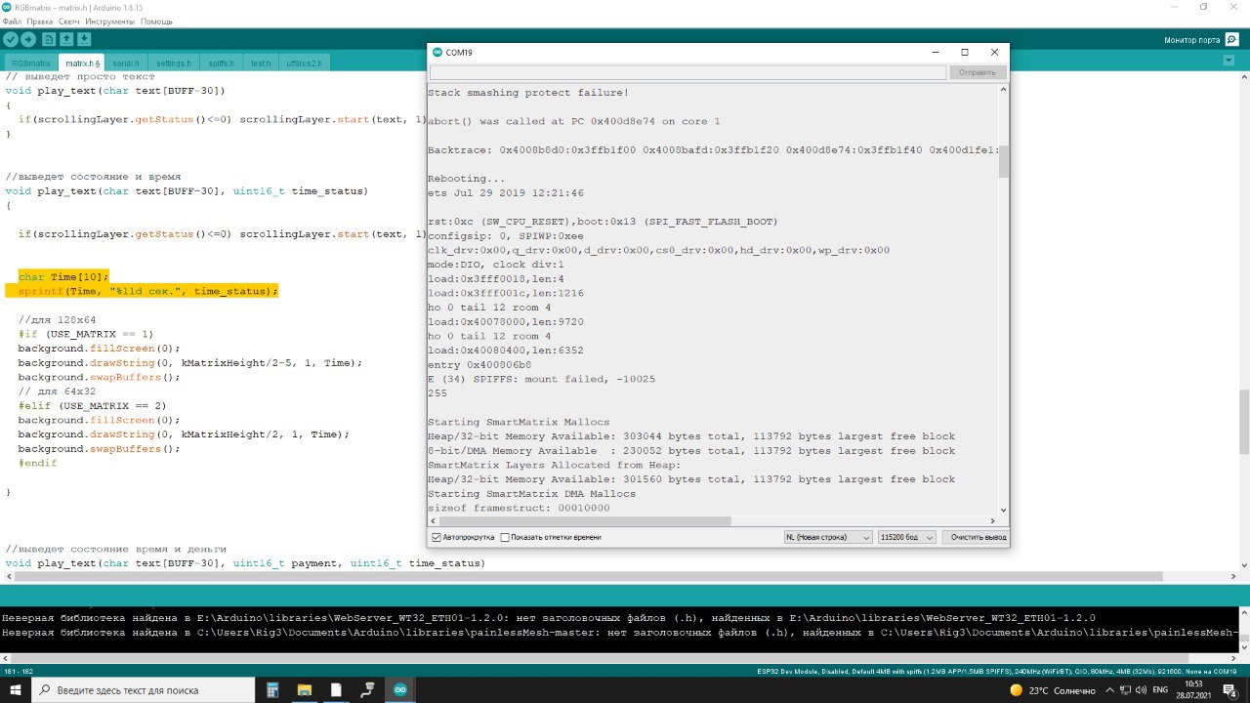
Task: Click the serial message input field
Action: 687,72
